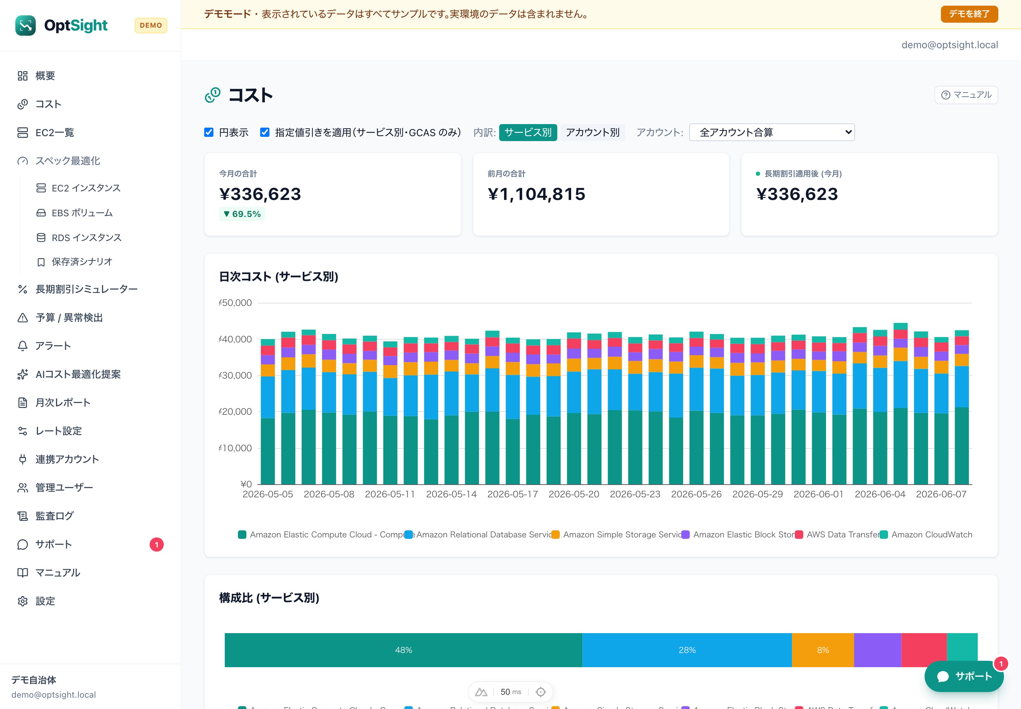Toggle Amazon CloudWatch legend swatch
Image resolution: width=1021 pixels, height=709 pixels.
[x=884, y=535]
